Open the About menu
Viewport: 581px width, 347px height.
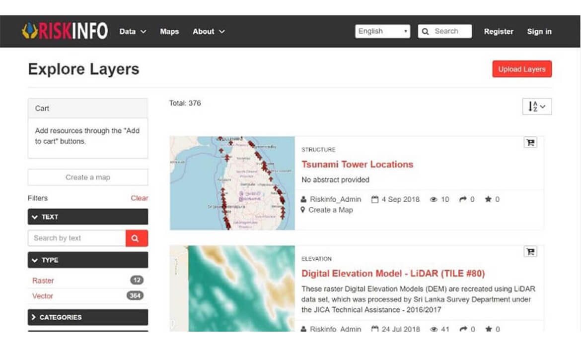(209, 31)
